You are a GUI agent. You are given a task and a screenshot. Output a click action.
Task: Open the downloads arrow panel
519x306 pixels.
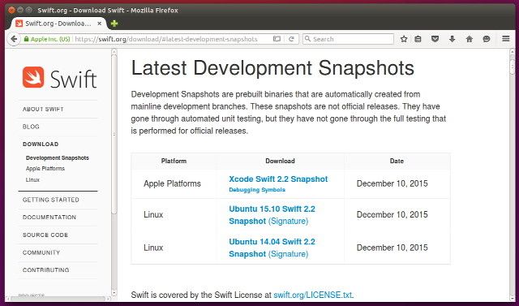[453, 39]
